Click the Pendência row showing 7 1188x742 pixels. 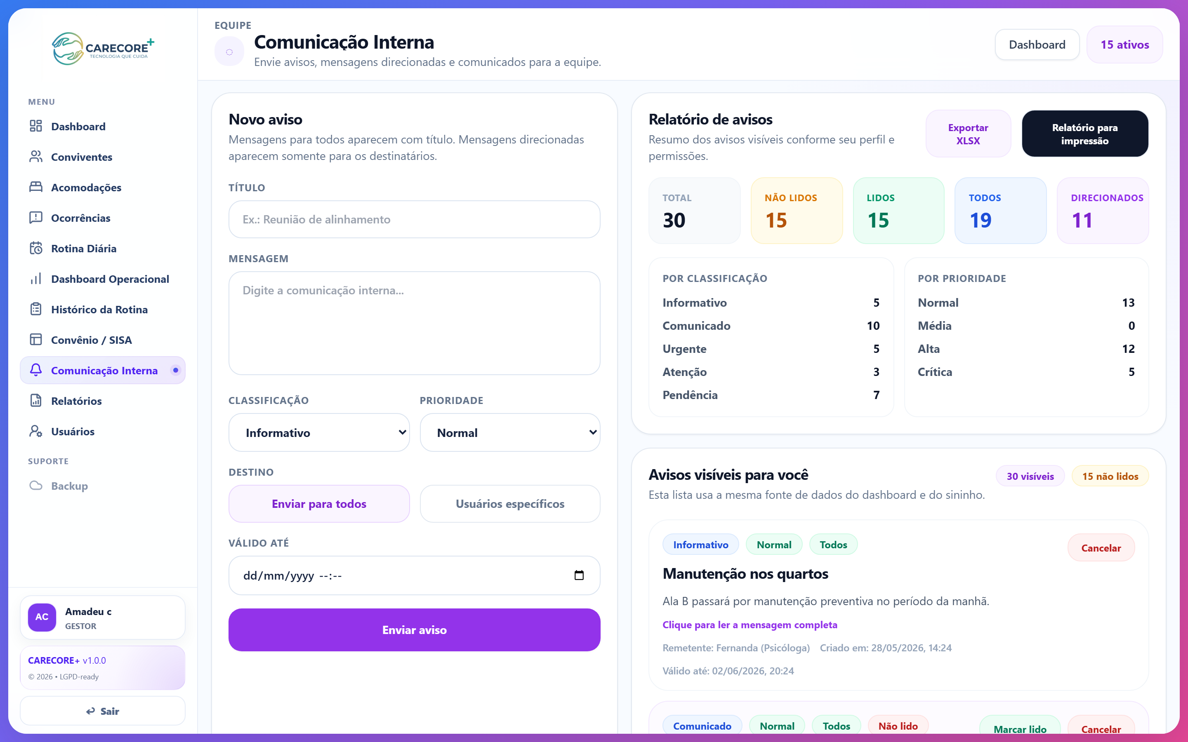tap(771, 394)
